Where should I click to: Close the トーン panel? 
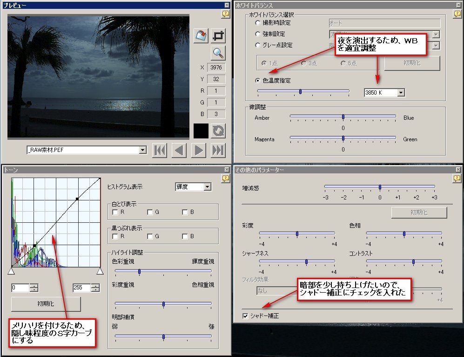point(227,170)
